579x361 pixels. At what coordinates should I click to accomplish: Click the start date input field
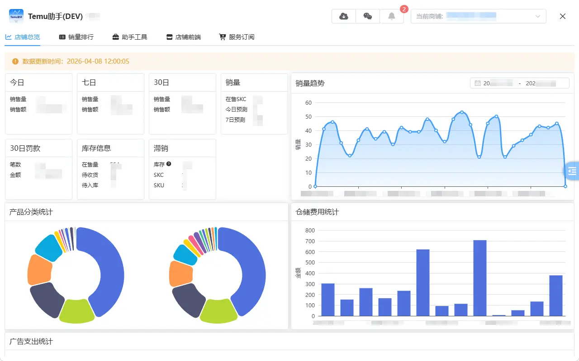498,83
